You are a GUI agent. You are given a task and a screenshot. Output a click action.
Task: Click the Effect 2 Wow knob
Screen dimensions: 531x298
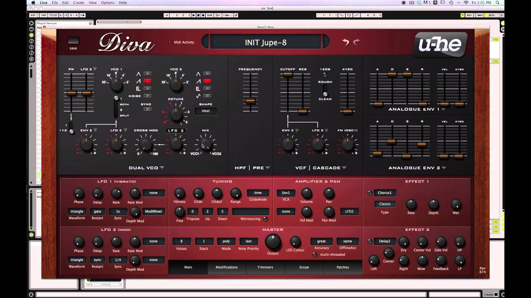tap(422, 260)
